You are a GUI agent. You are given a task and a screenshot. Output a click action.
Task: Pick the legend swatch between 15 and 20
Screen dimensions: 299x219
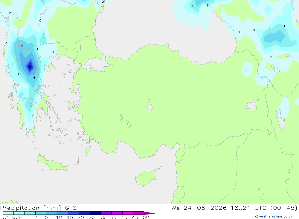coord(73,213)
